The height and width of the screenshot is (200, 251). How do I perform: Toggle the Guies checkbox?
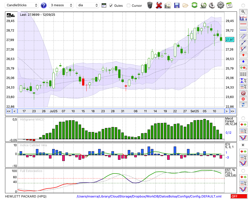111,5
